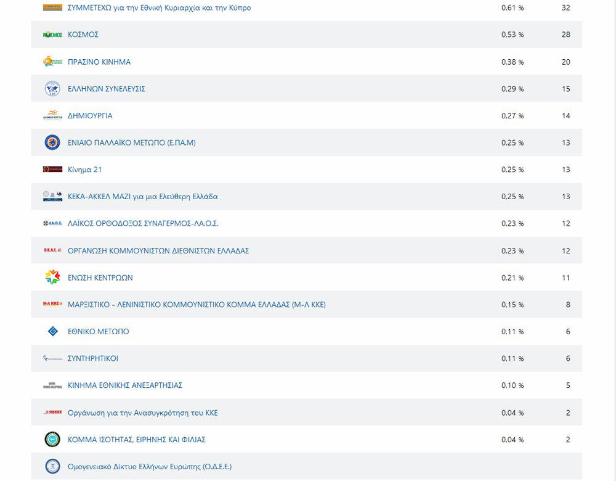This screenshot has height=481, width=616.
Task: Click the ΠΡΑΣΙΝΟ ΚΙΝΗΜΑ logo icon
Action: [x=52, y=62]
